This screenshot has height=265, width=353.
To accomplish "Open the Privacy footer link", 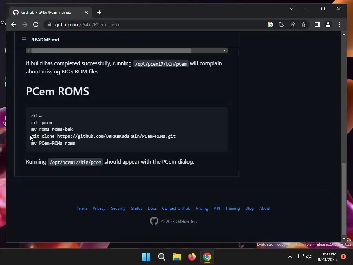I will (99, 208).
